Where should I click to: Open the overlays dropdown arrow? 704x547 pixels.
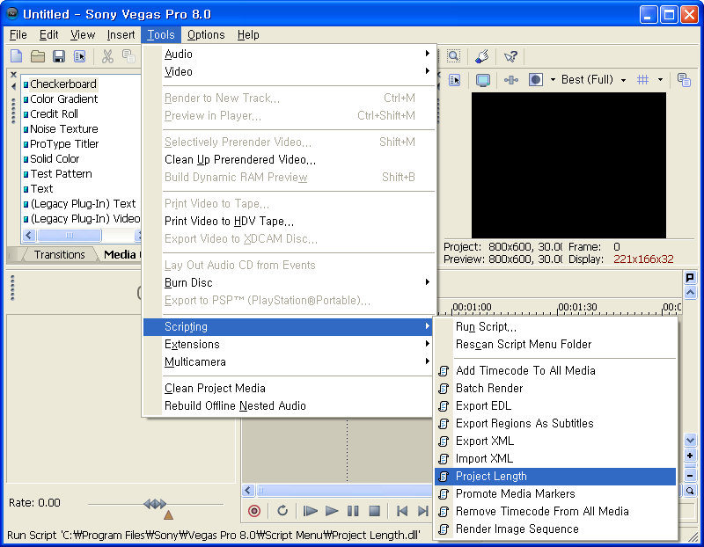pyautogui.click(x=660, y=80)
